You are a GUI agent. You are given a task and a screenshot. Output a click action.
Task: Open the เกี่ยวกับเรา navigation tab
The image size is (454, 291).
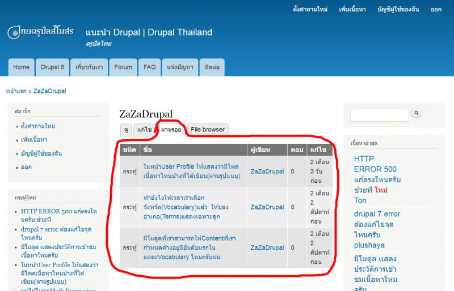89,67
